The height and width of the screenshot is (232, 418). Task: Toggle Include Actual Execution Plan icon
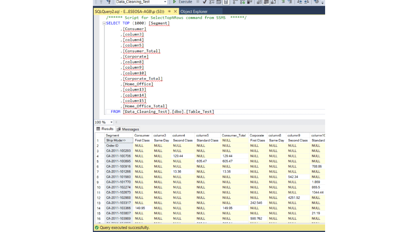click(235, 1)
